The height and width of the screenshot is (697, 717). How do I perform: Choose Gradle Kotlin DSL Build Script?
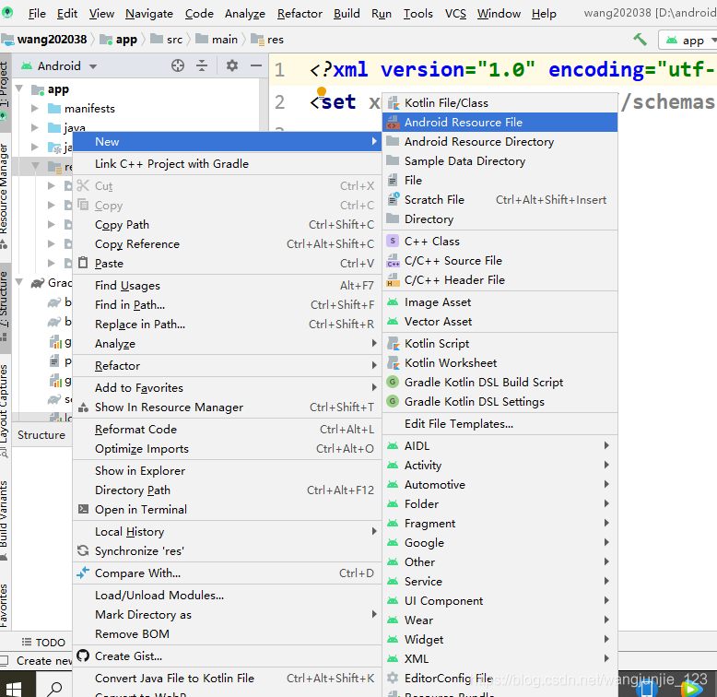pyautogui.click(x=500, y=383)
